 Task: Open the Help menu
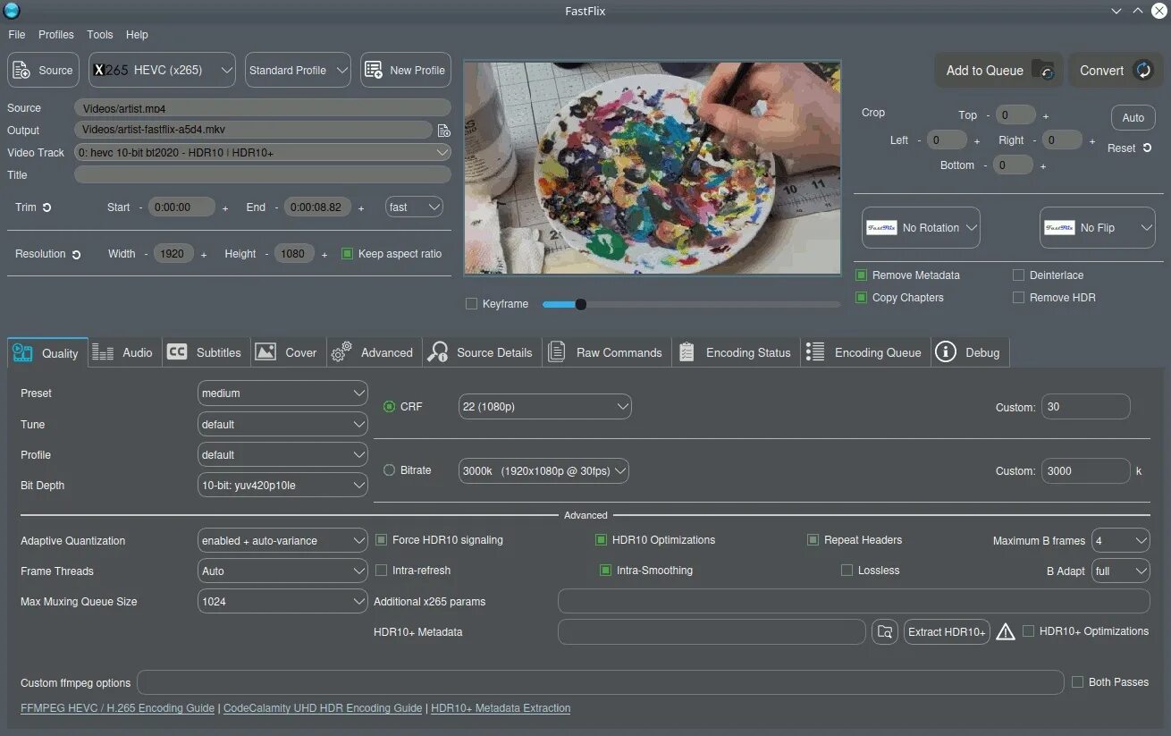tap(137, 35)
